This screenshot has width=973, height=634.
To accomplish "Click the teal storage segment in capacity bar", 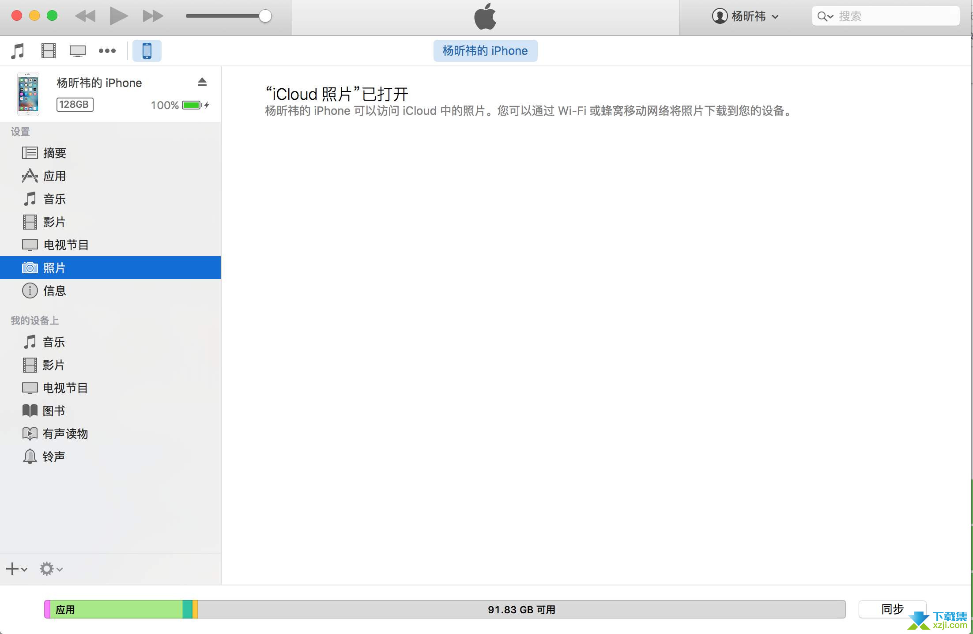I will point(187,609).
